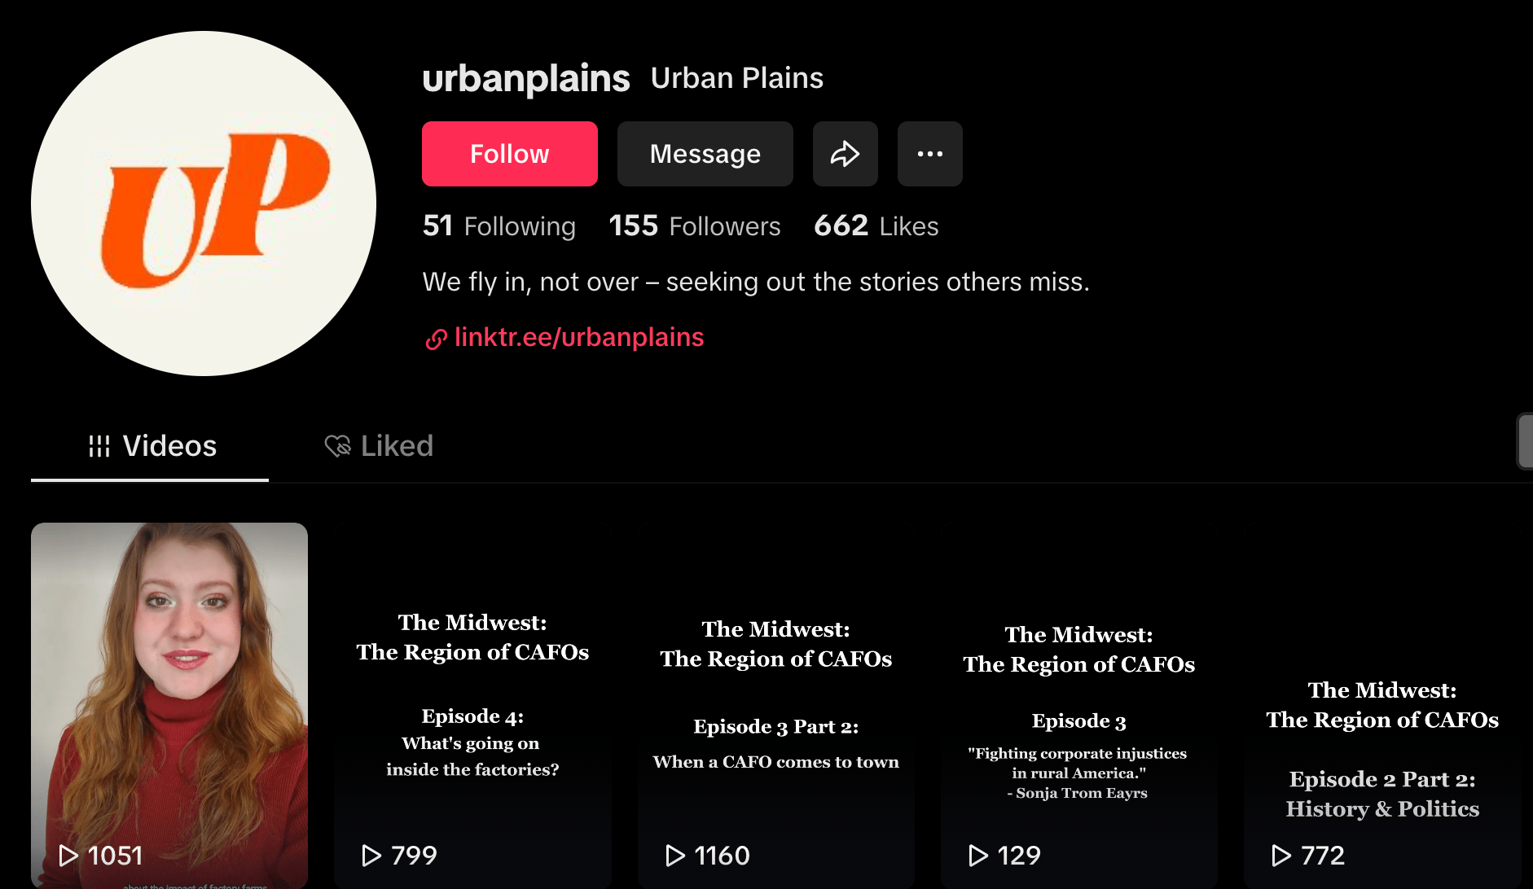Open the three-dots more options menu
This screenshot has width=1533, height=889.
tap(929, 154)
